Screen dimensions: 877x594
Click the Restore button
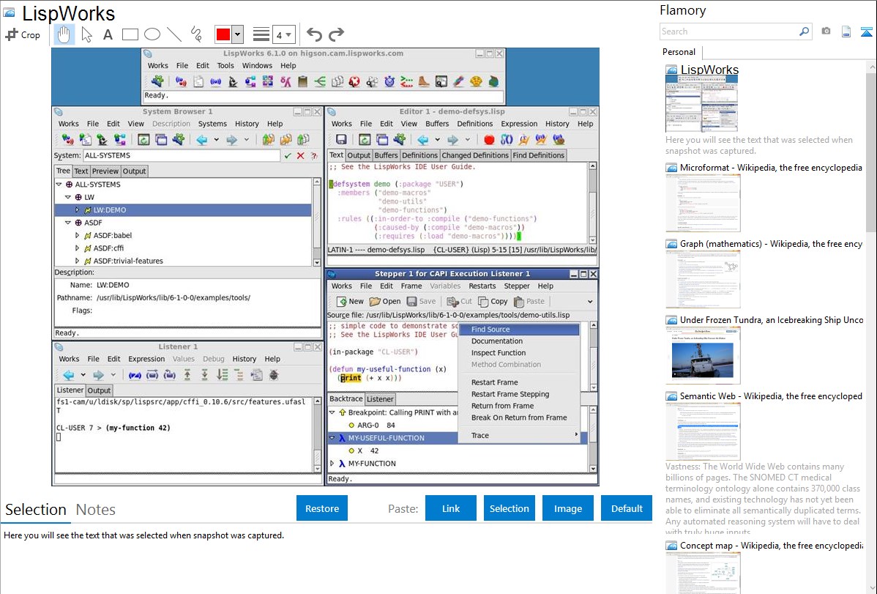pos(322,508)
